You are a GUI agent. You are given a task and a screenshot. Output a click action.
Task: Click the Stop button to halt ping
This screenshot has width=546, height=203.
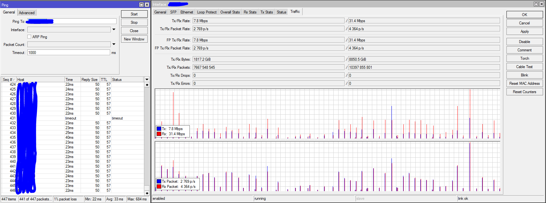[x=134, y=22]
